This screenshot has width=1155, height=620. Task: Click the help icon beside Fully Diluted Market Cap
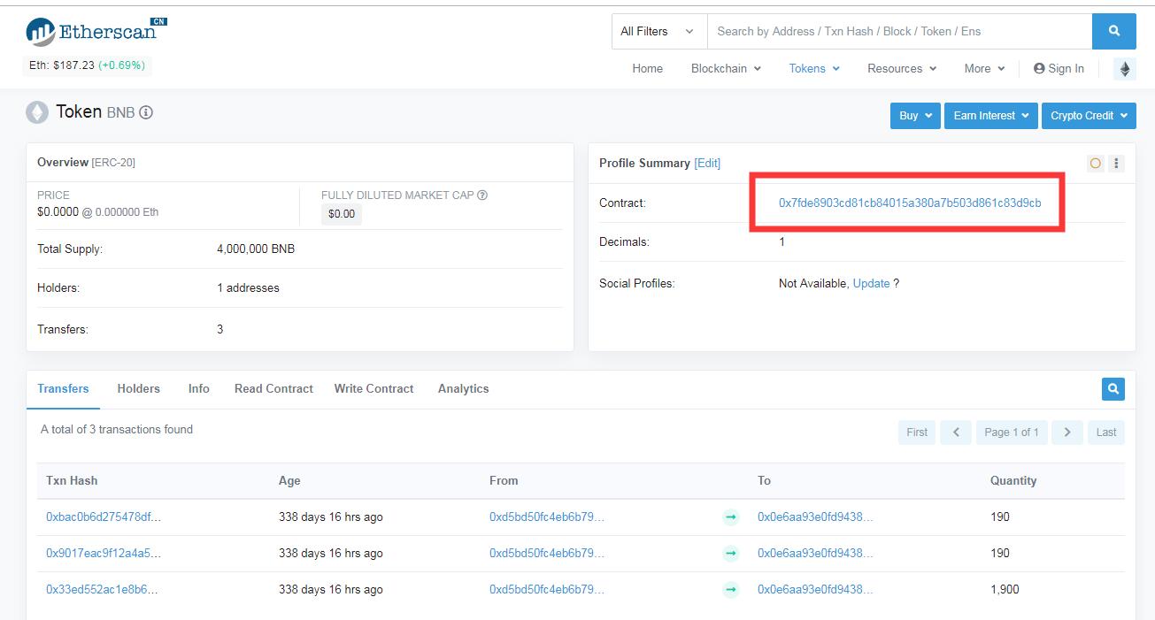click(482, 195)
